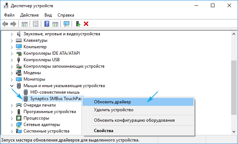
Task: Click the red X uninstall device icon
Action: click(x=86, y=24)
